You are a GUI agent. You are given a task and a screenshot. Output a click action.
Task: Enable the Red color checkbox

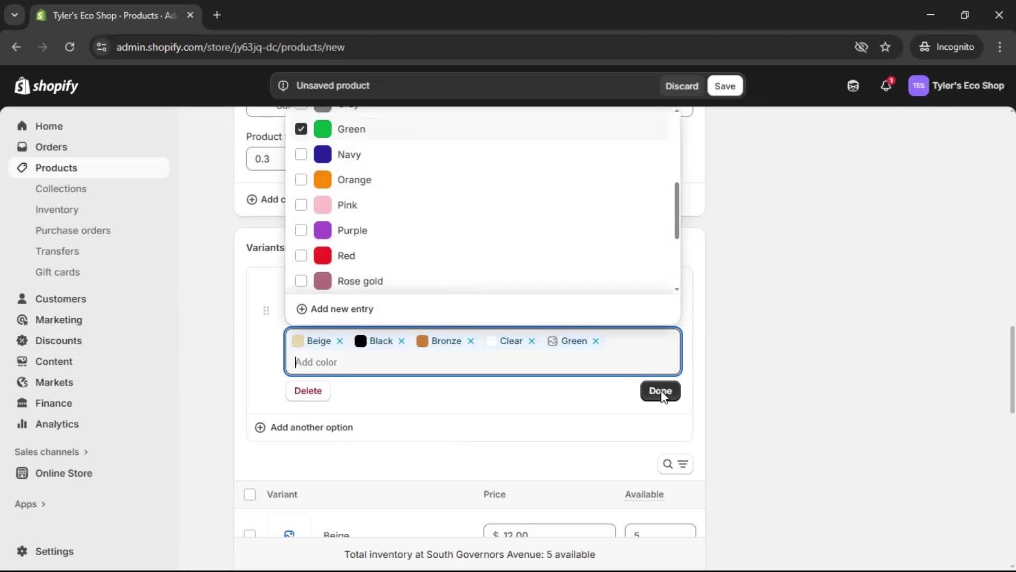(301, 255)
